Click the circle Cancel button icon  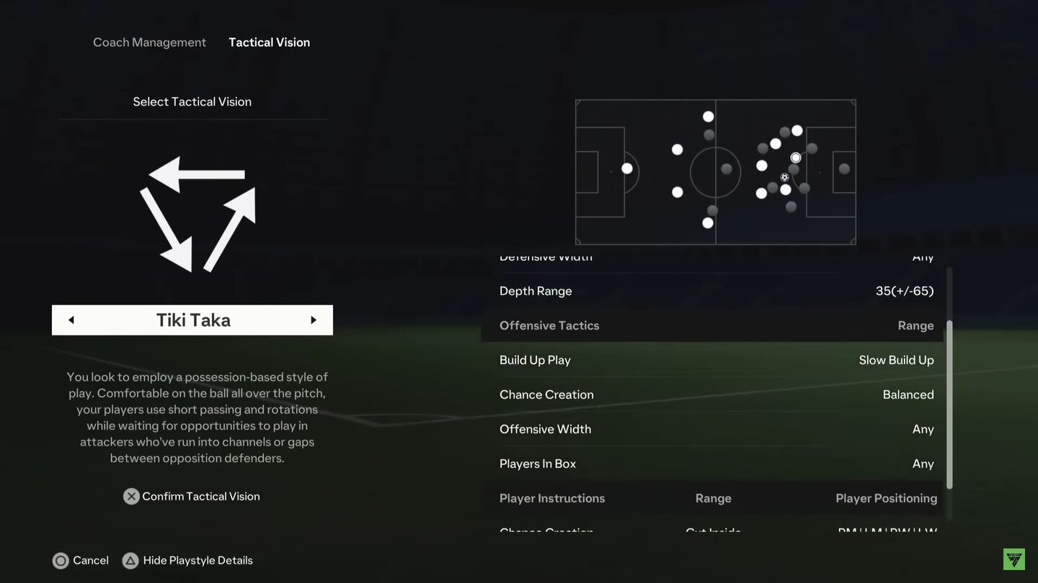pos(61,561)
